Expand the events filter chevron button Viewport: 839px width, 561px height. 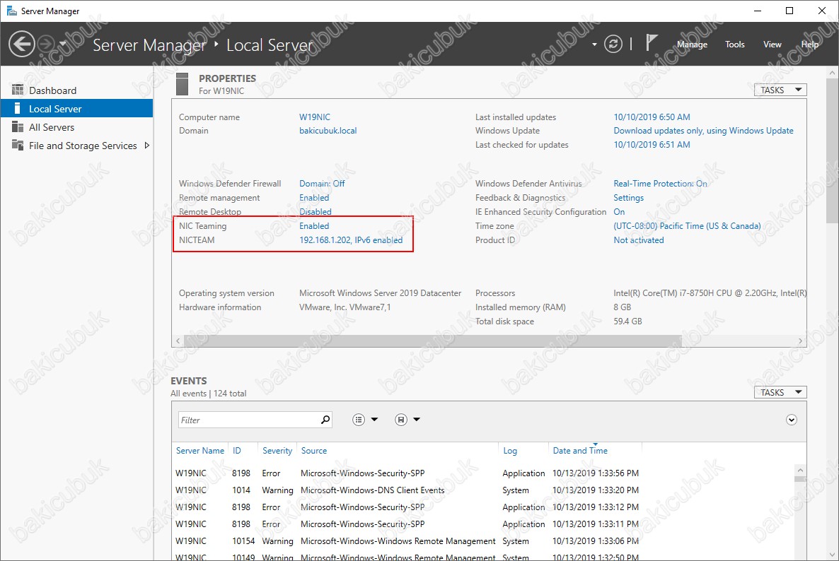[x=792, y=420]
